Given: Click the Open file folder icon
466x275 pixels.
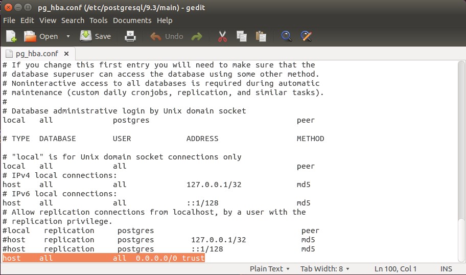Looking at the screenshot, I should point(30,36).
